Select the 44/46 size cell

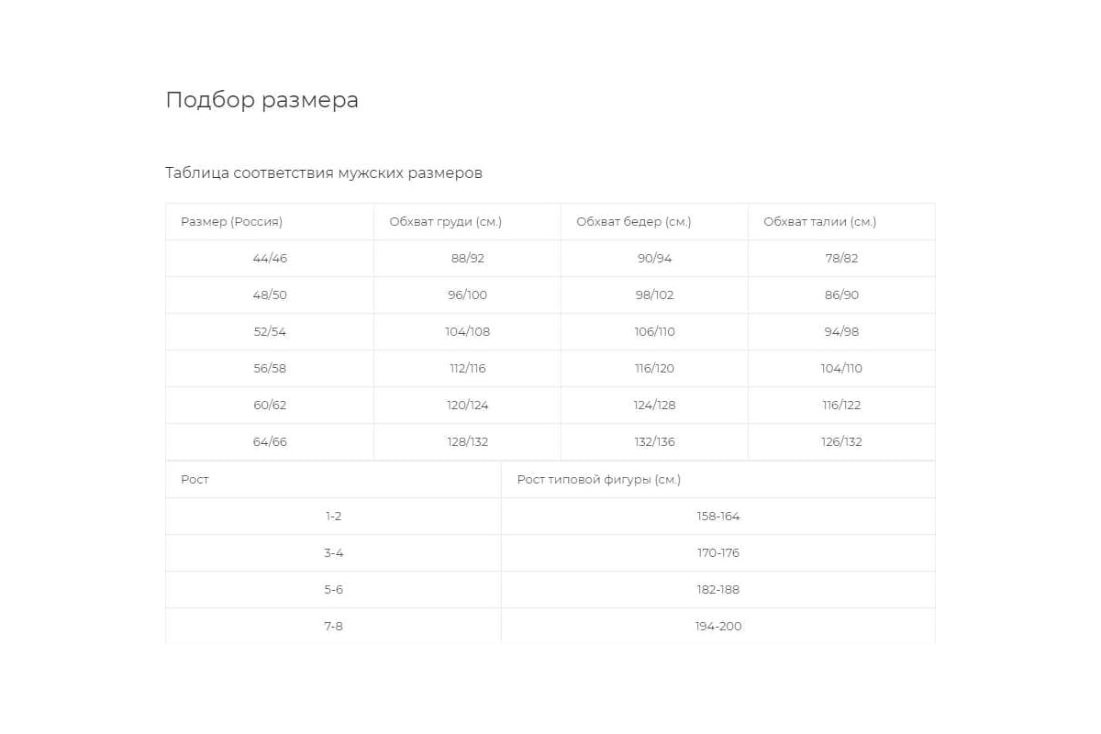click(x=270, y=259)
